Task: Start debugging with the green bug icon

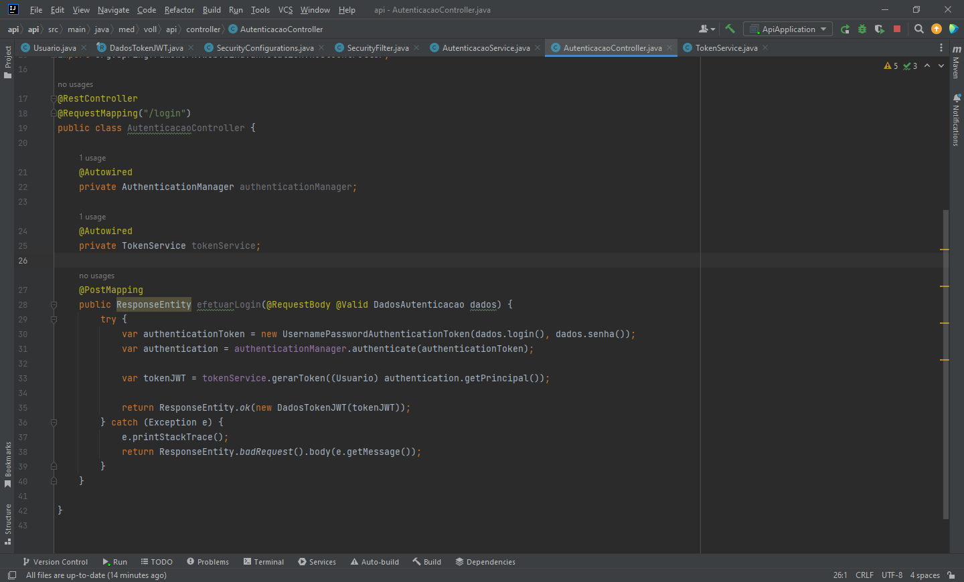Action: (862, 29)
